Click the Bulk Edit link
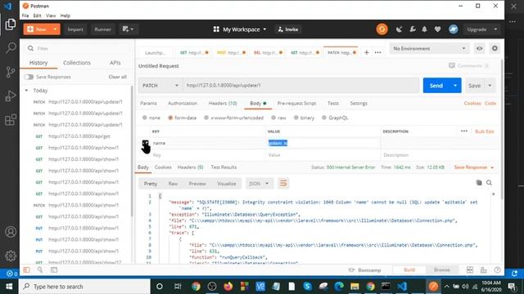Screen dimensions: 524x294 pos(484,131)
